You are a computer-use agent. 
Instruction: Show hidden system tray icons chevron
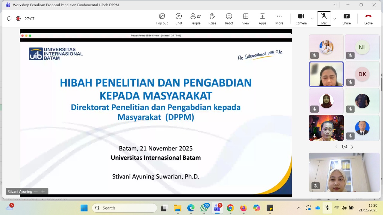pyautogui.click(x=299, y=208)
